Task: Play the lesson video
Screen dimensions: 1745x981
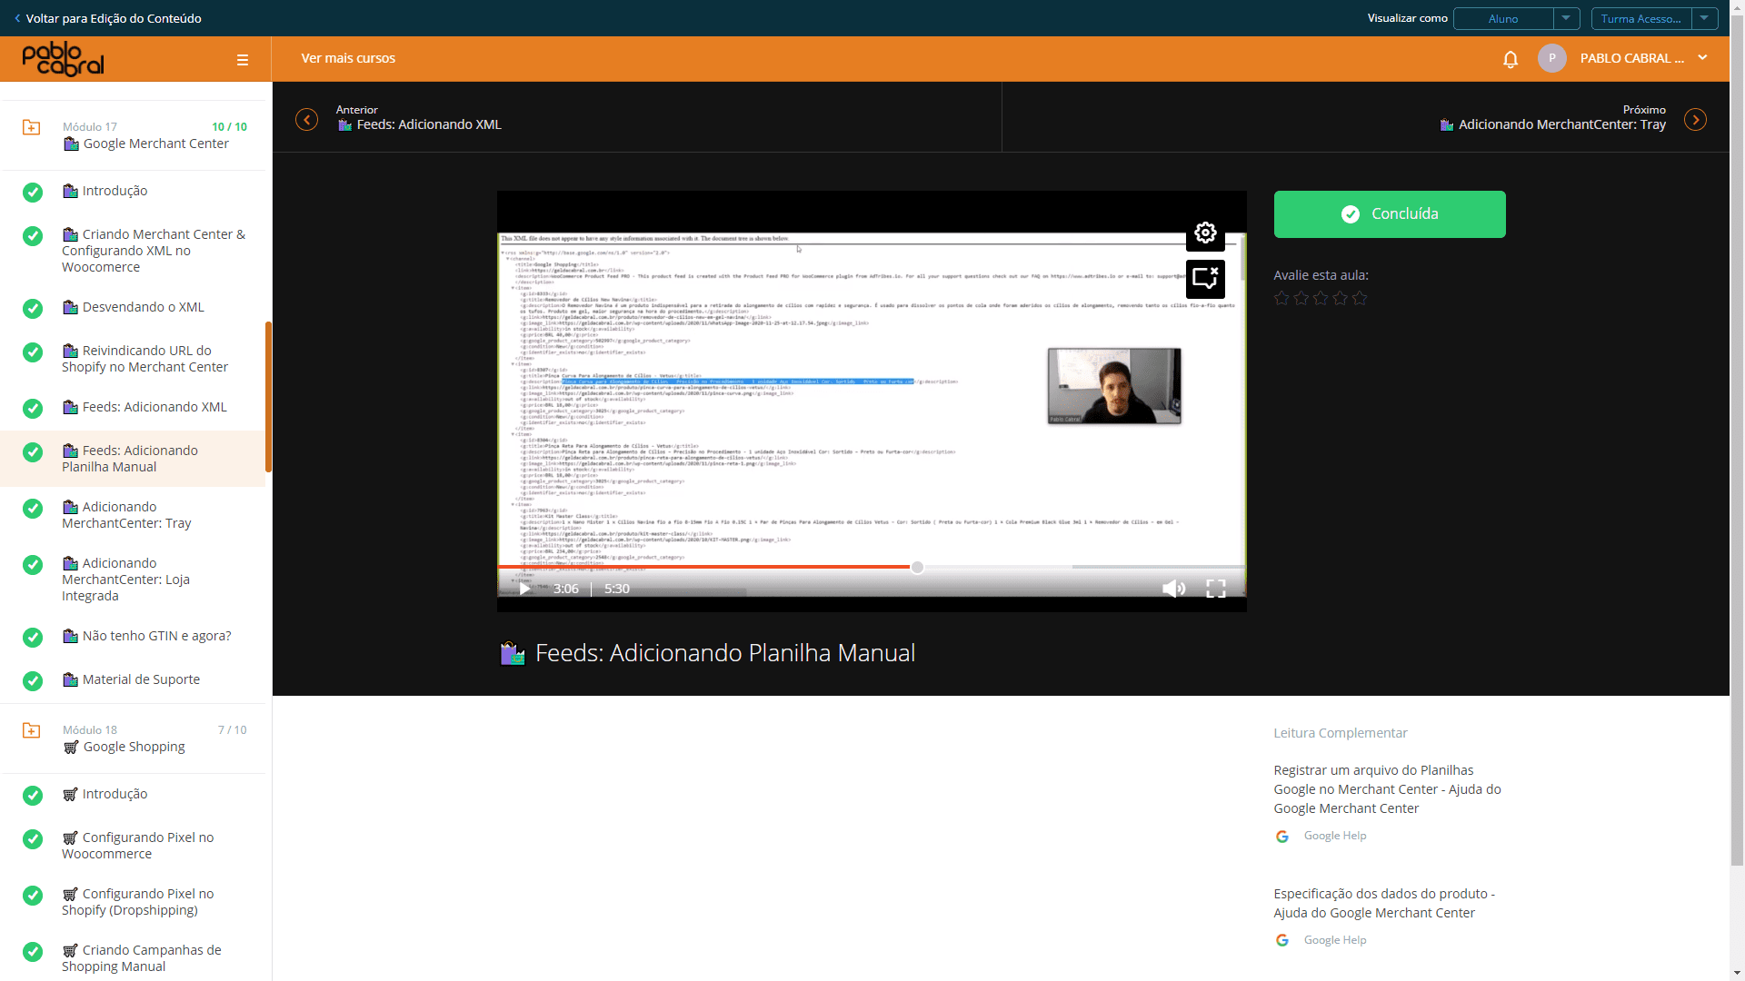Action: click(x=524, y=589)
